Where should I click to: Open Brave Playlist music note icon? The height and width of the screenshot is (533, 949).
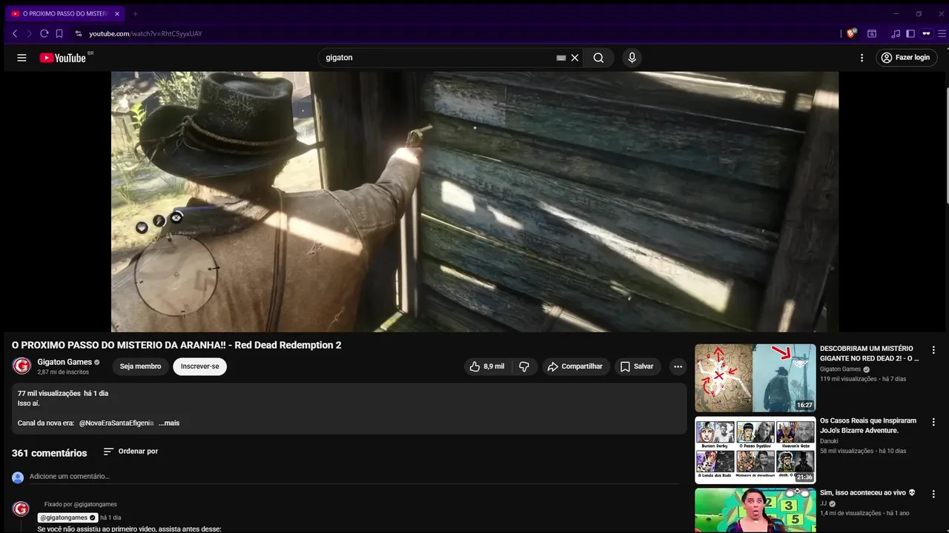pos(896,33)
